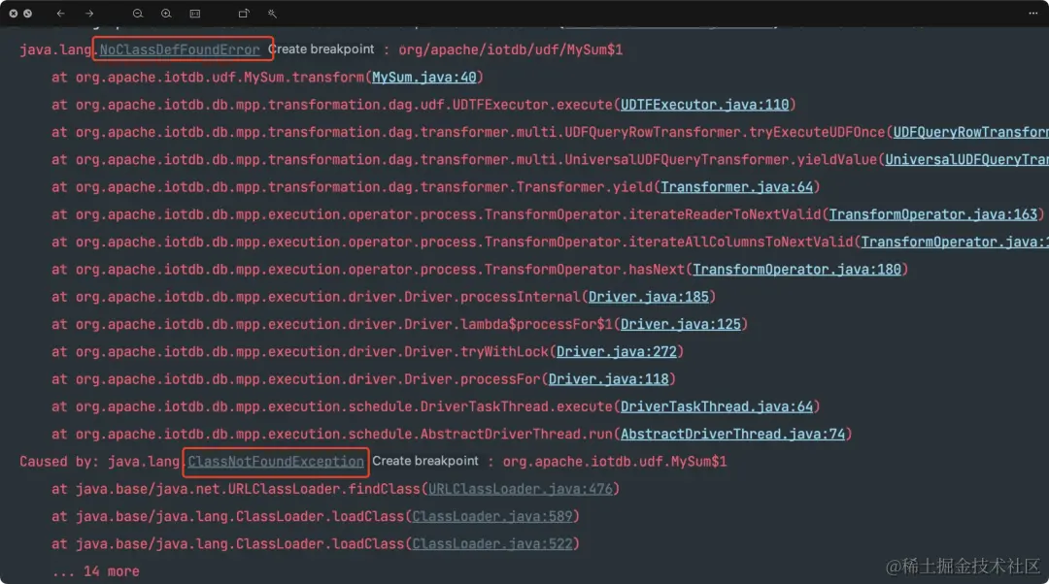Image resolution: width=1049 pixels, height=584 pixels.
Task: Click 'at org.apache.iotdb.udf.MySum.transform' text
Action: click(208, 78)
